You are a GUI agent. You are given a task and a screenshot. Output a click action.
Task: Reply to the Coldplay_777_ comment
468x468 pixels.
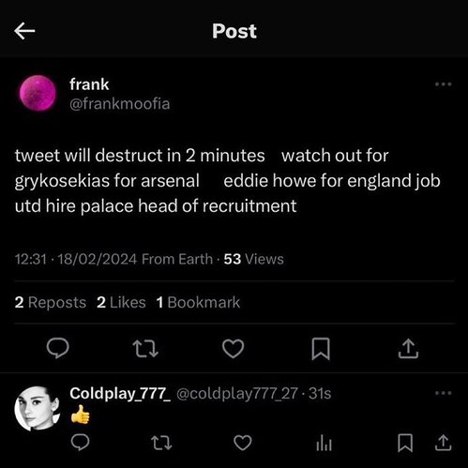pos(81,443)
